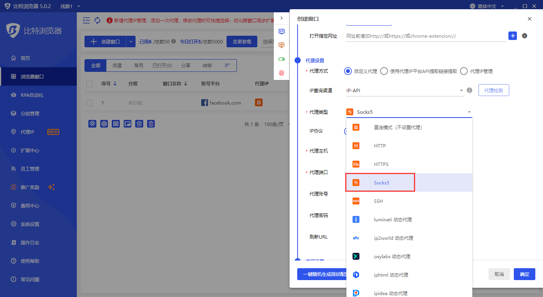Click the orange 直 proxy badge in row 1

click(x=258, y=103)
